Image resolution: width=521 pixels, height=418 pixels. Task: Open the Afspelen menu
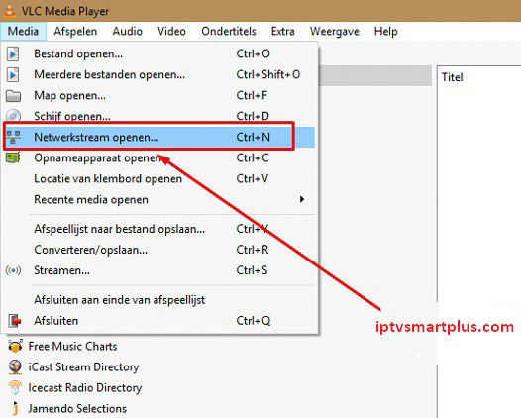click(x=75, y=32)
